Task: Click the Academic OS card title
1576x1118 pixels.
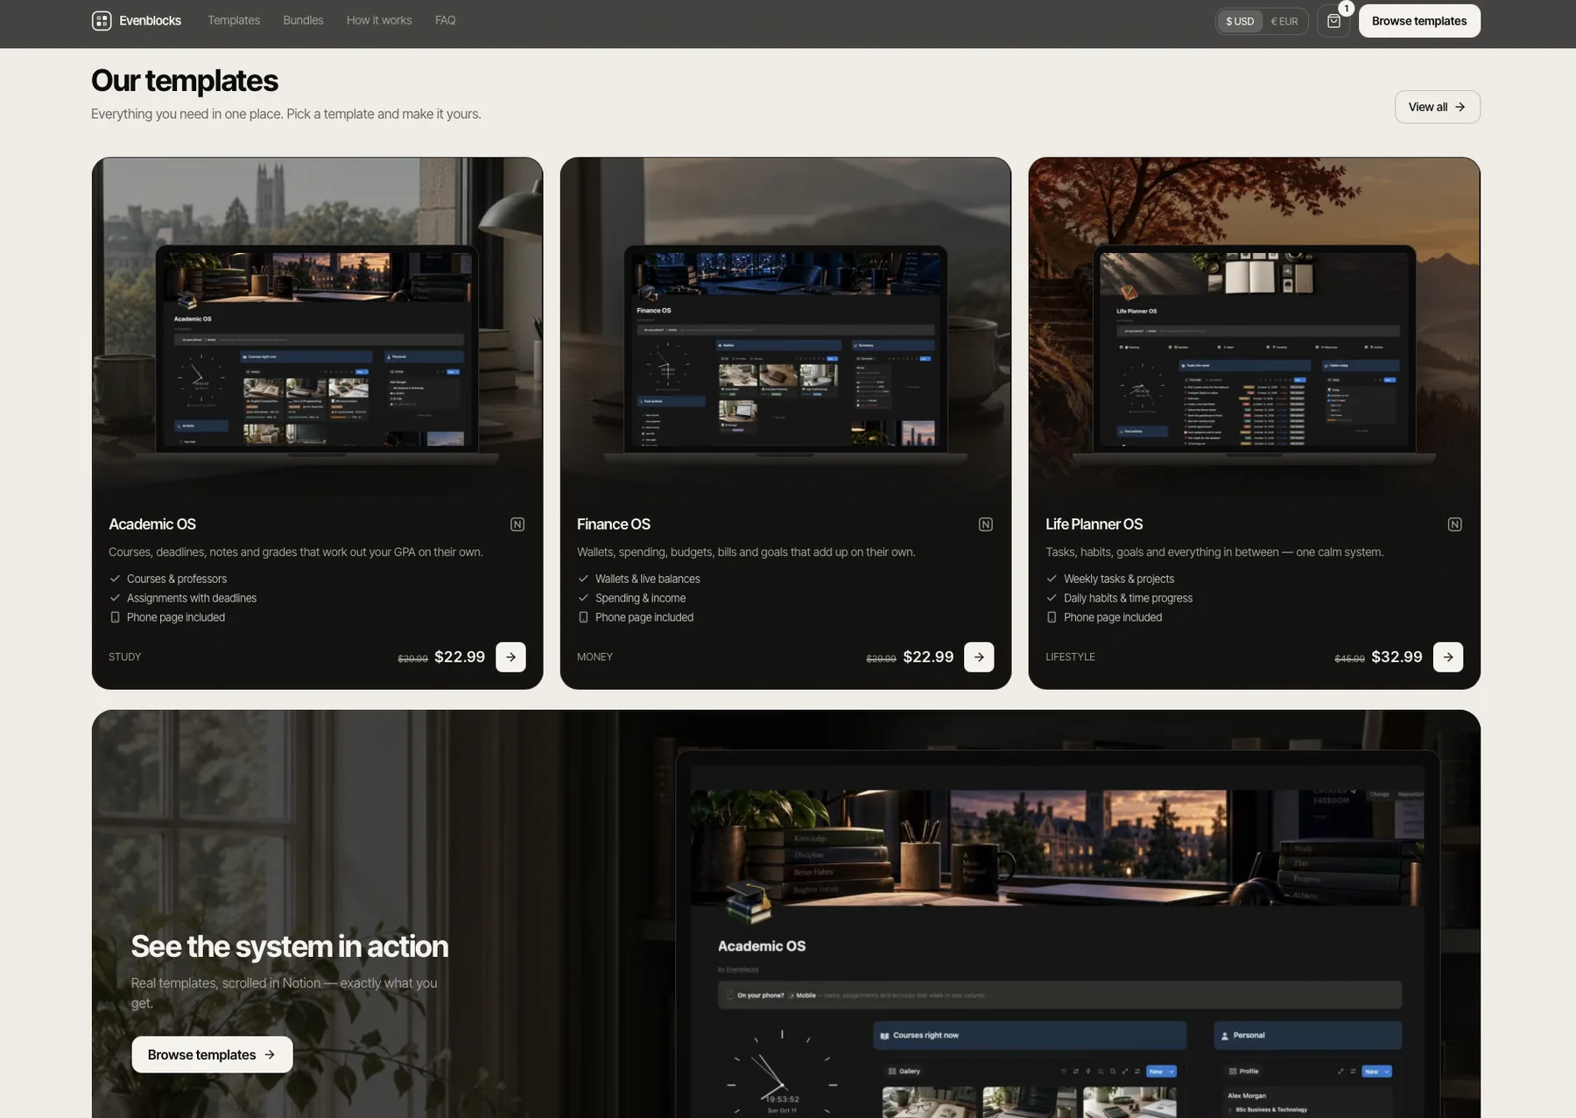Action: tap(152, 524)
